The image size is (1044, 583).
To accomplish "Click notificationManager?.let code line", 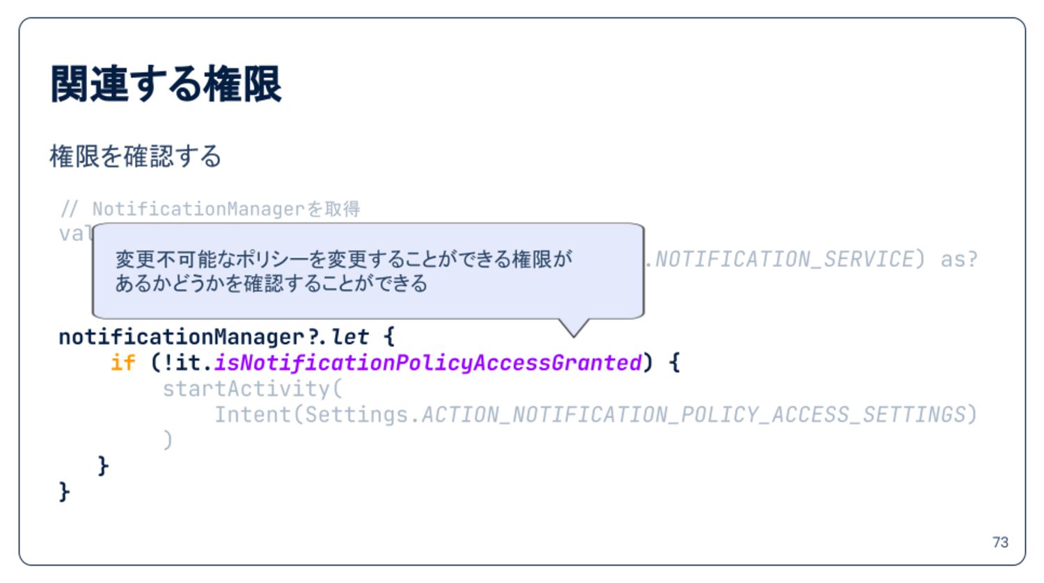I will (x=227, y=337).
